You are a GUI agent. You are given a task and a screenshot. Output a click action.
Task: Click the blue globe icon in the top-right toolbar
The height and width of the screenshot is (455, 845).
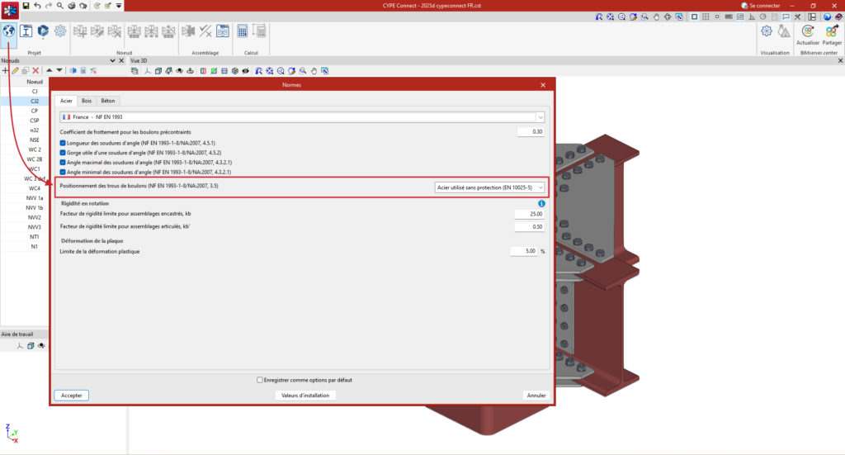[x=827, y=17]
